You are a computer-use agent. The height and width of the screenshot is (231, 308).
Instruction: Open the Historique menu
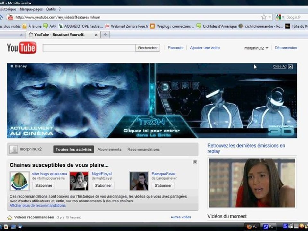(x=8, y=9)
